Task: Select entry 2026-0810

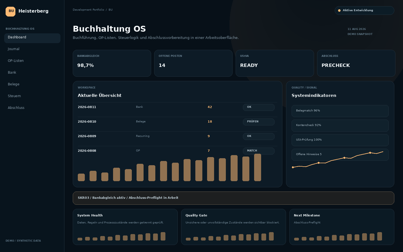Action: (87, 122)
